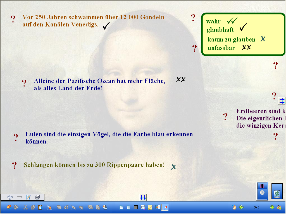Viewport: 286px width, 214px height.
Task: Select the text about 12 000 Gondeln
Action: click(93, 21)
